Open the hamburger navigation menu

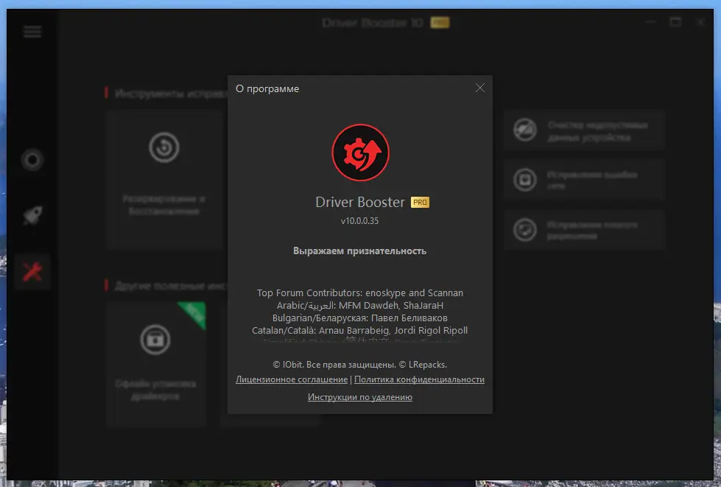coord(31,31)
